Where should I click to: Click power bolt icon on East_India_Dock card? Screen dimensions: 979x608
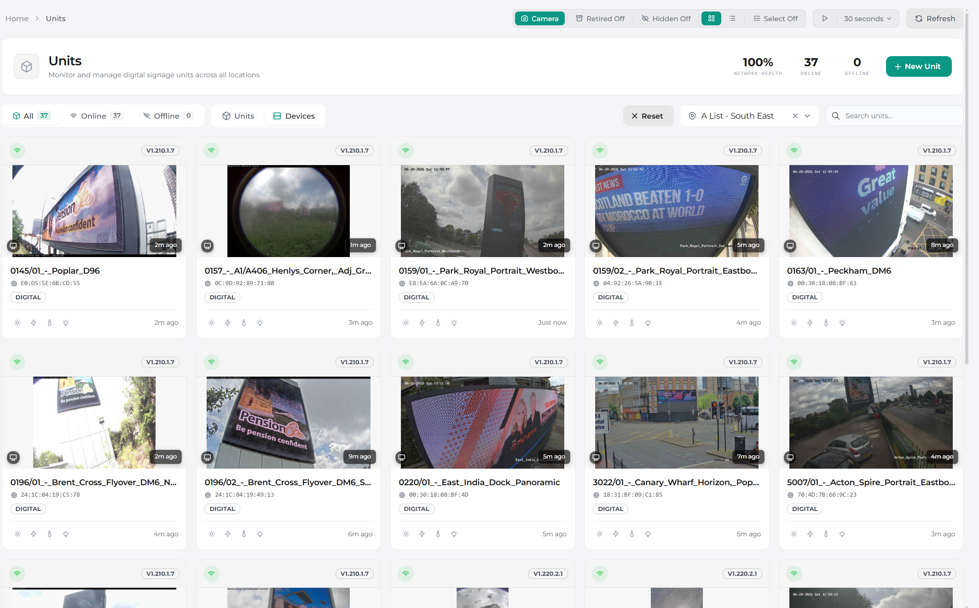coord(422,534)
